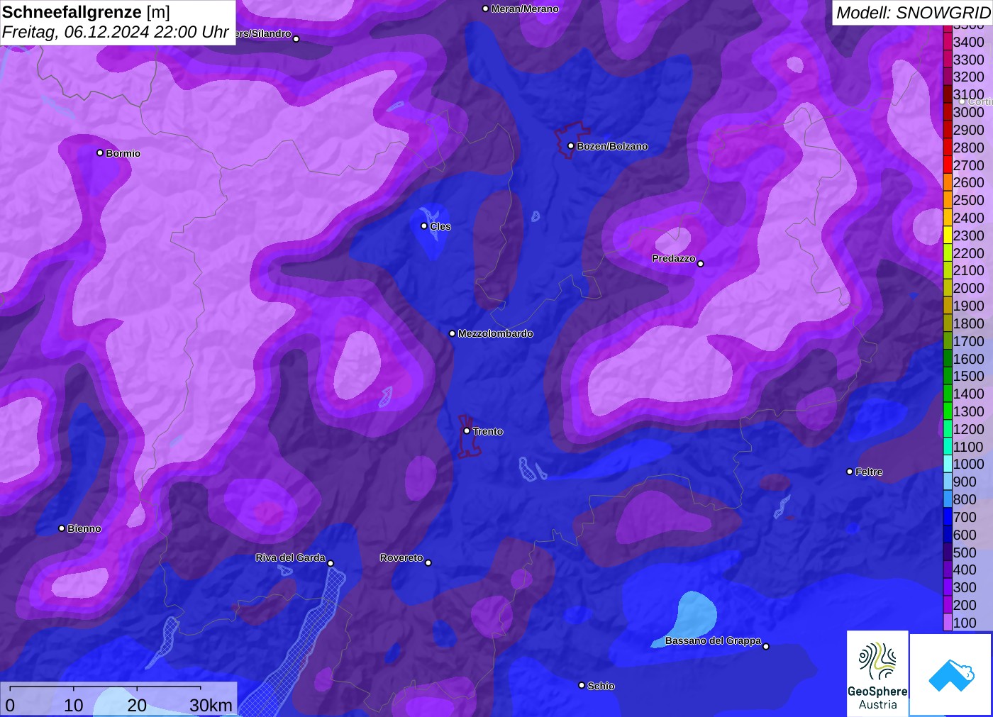Click the Rovereto marker dot
The width and height of the screenshot is (993, 717).
[428, 563]
